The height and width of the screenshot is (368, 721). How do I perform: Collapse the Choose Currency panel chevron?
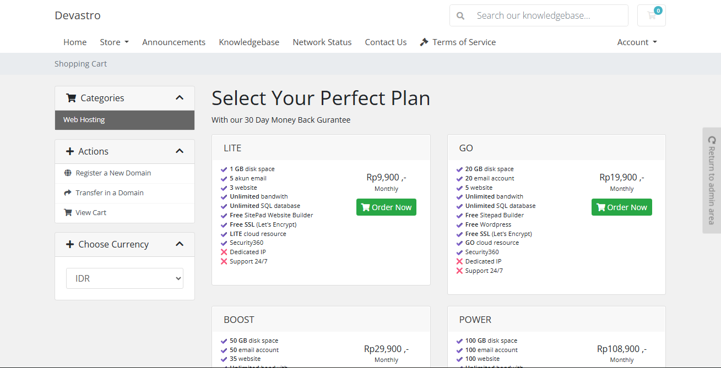click(179, 244)
